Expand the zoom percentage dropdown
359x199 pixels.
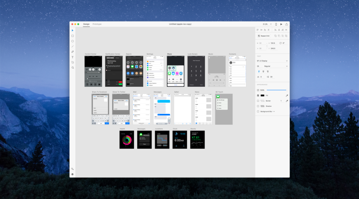click(270, 24)
